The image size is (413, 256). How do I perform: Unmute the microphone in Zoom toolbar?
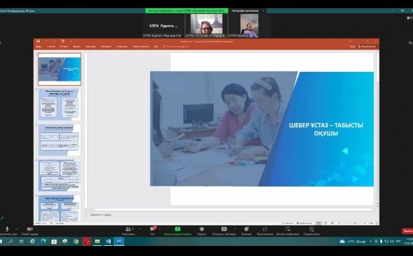pyautogui.click(x=7, y=230)
